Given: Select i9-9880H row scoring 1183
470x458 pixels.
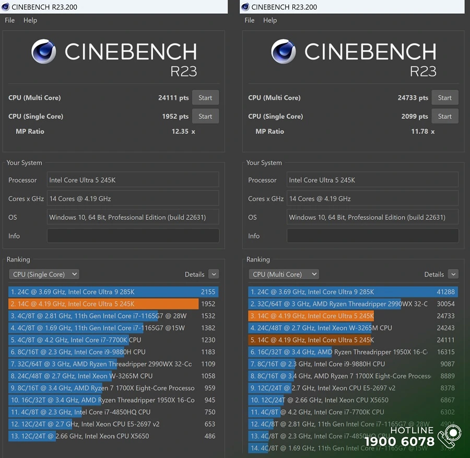Looking at the screenshot, I should (x=113, y=352).
